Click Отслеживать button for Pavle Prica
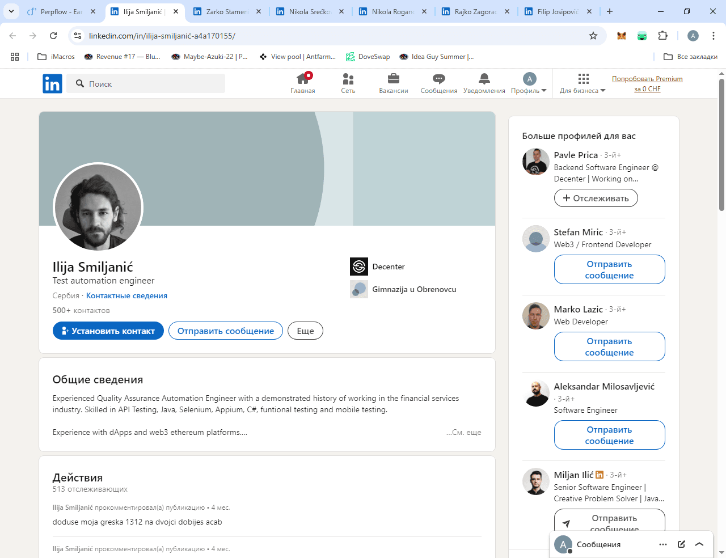This screenshot has height=558, width=726. [x=596, y=198]
